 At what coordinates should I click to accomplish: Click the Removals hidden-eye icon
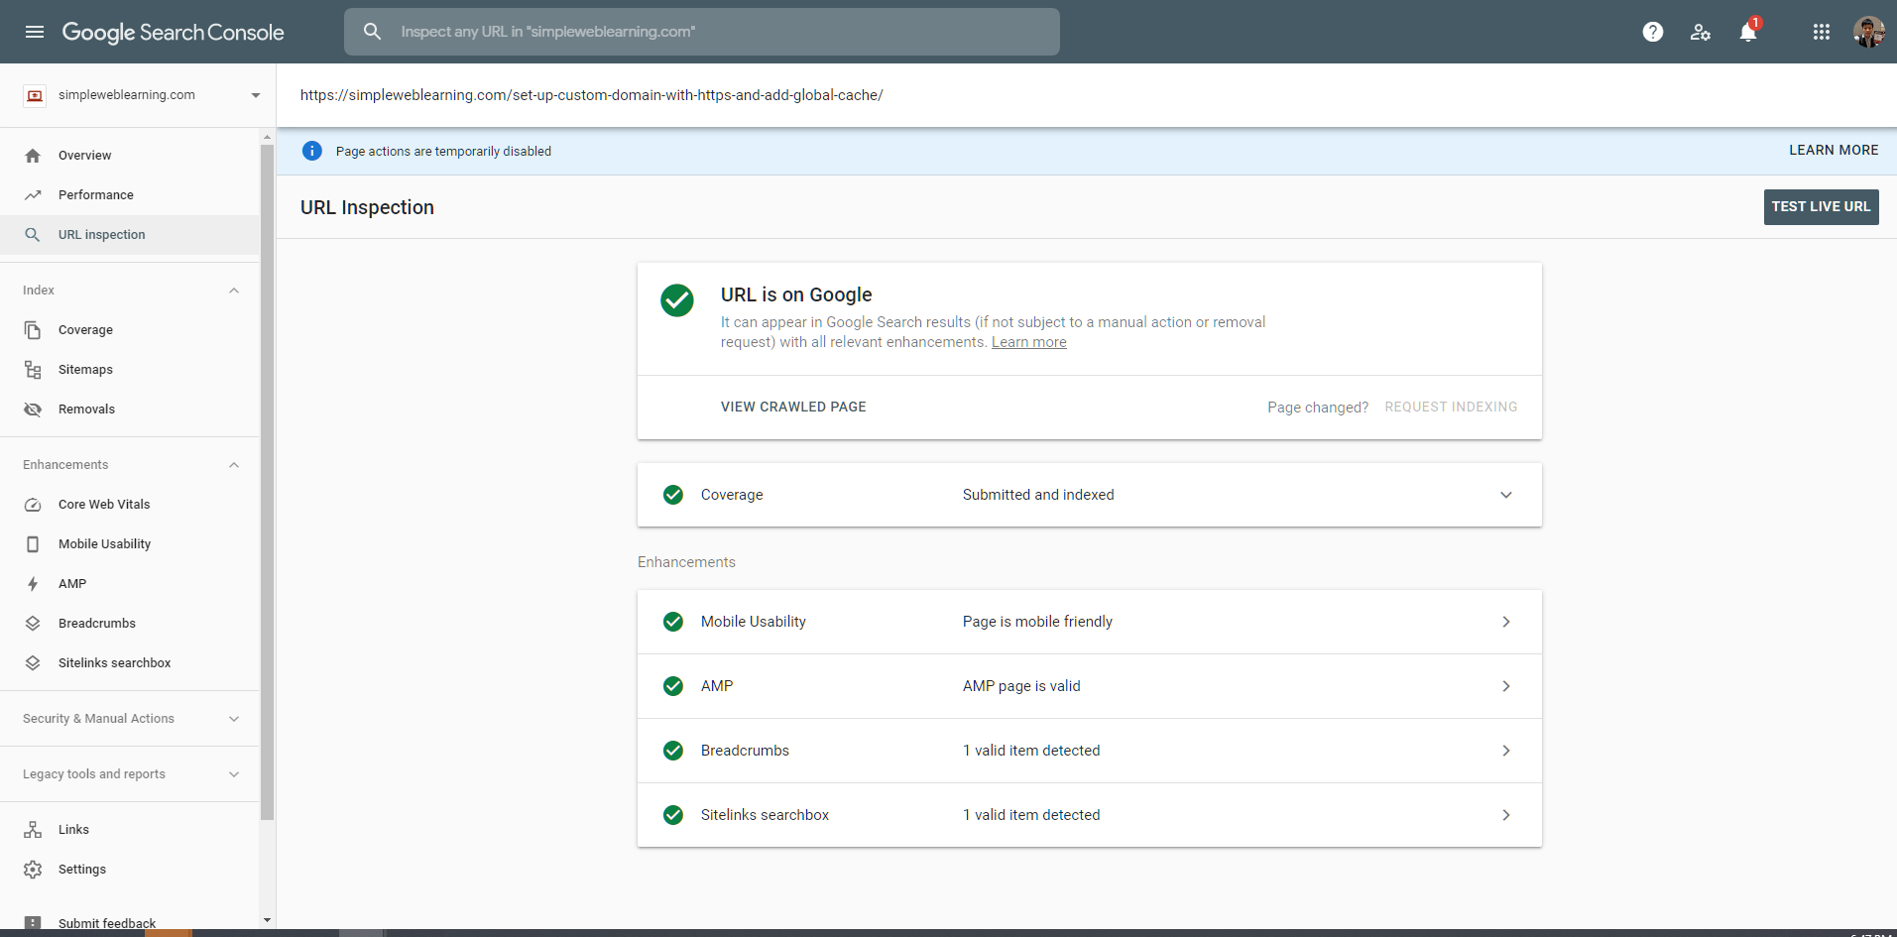[x=33, y=410]
